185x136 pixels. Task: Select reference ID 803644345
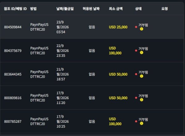point(13,74)
